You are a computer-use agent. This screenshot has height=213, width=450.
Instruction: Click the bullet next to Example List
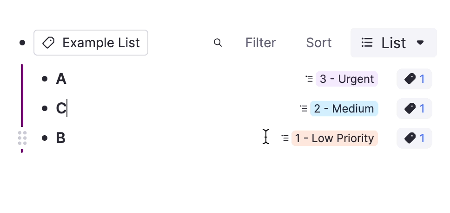coord(22,43)
